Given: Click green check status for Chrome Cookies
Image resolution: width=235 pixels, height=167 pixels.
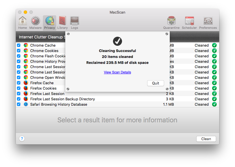Looking at the screenshot, I should 214,51.
